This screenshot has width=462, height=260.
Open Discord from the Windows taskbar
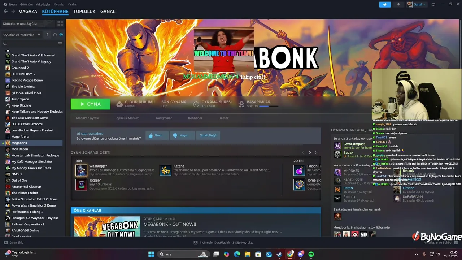click(x=301, y=254)
